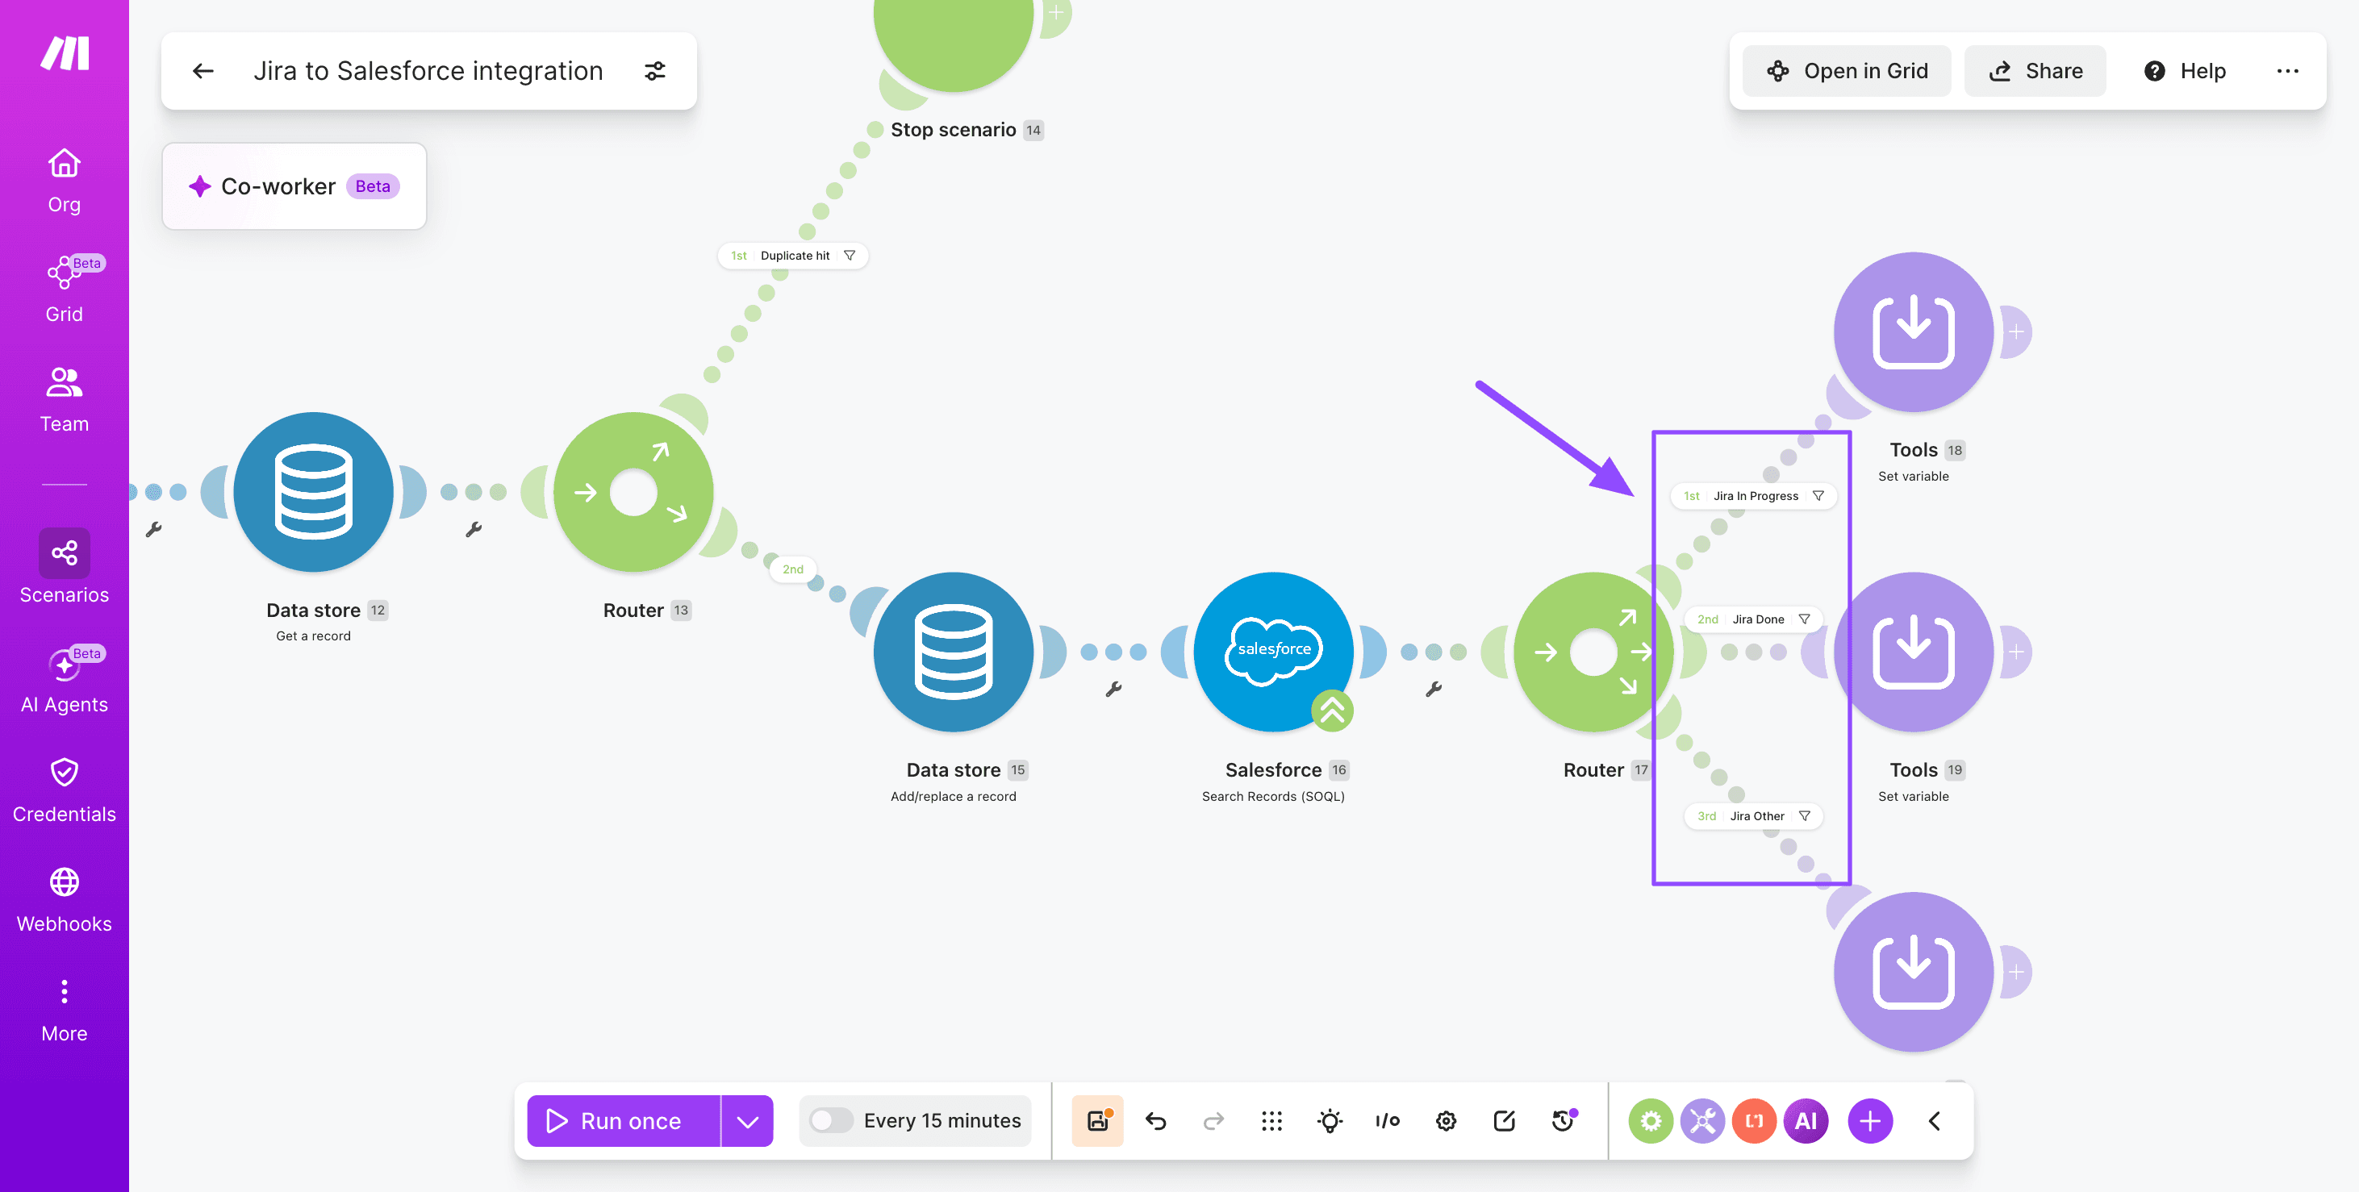Expand the More menu in the sidebar

(64, 1011)
